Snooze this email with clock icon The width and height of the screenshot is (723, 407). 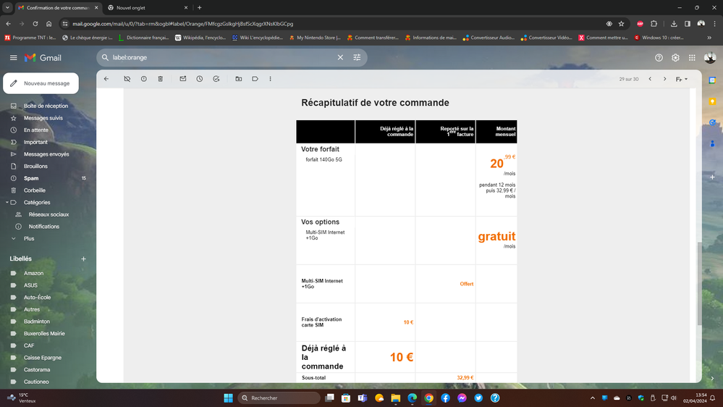tap(200, 79)
